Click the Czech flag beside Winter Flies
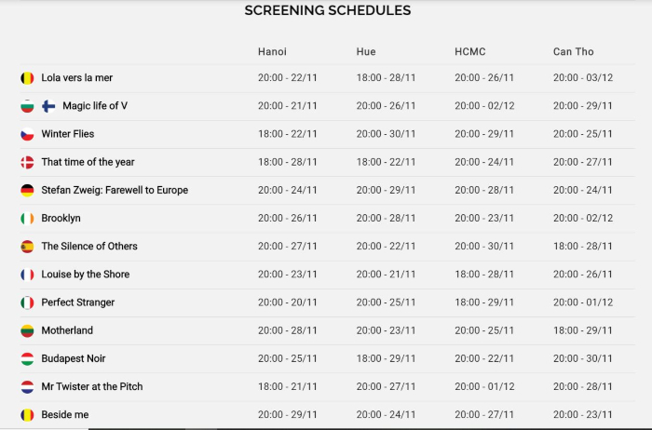 pyautogui.click(x=27, y=134)
